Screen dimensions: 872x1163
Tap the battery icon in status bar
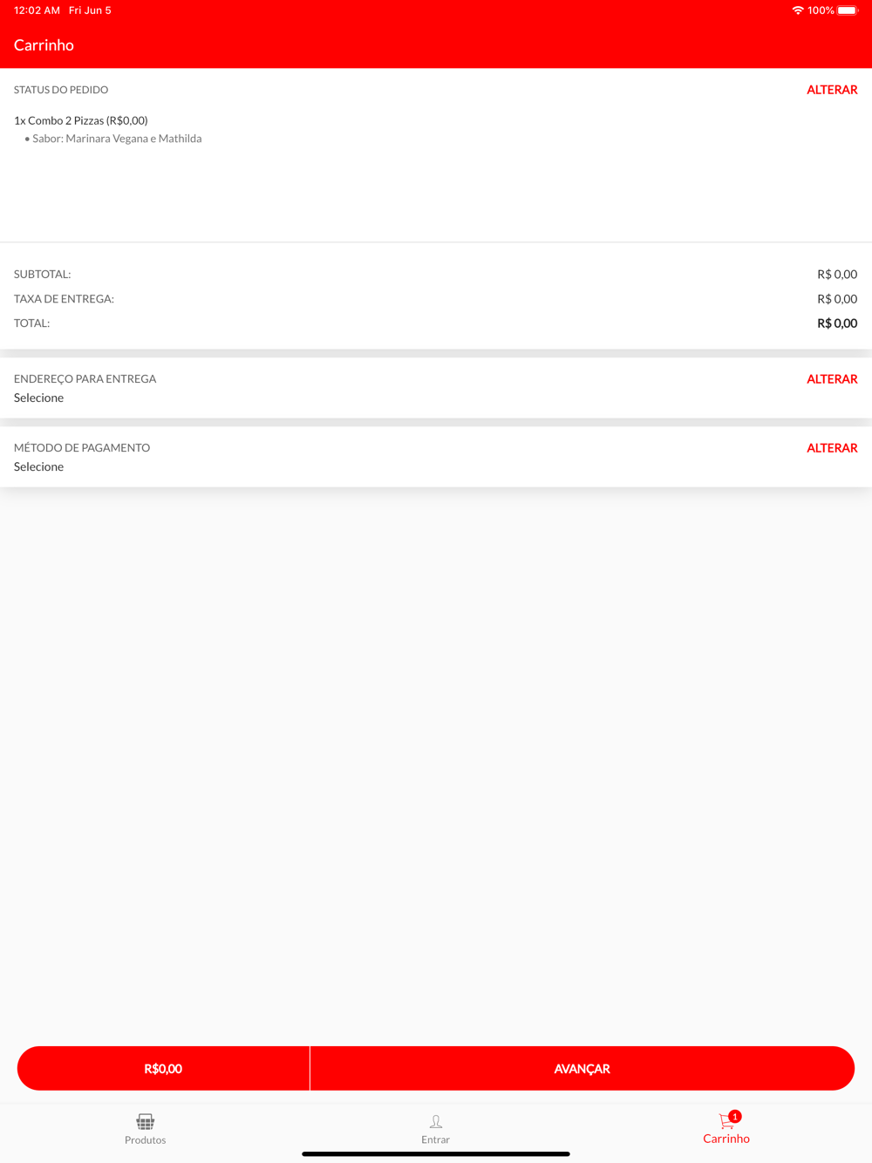click(848, 10)
